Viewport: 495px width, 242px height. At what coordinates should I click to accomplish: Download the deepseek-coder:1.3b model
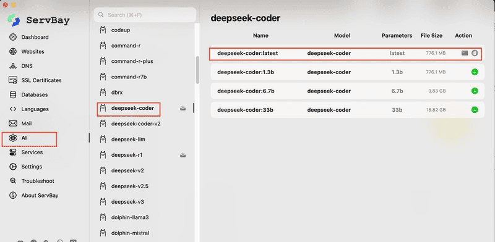pyautogui.click(x=475, y=72)
